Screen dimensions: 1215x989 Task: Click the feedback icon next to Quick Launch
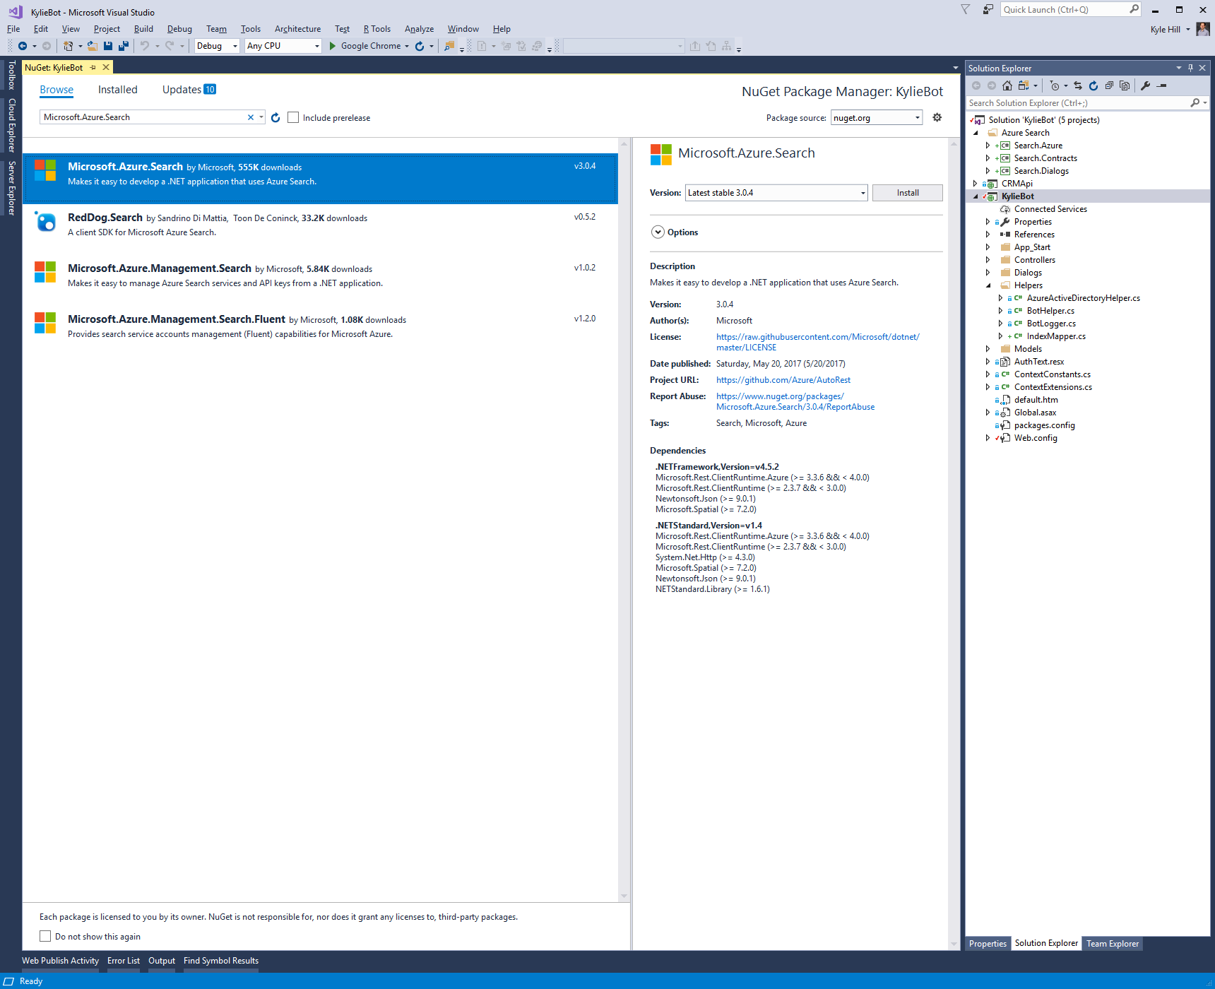988,9
